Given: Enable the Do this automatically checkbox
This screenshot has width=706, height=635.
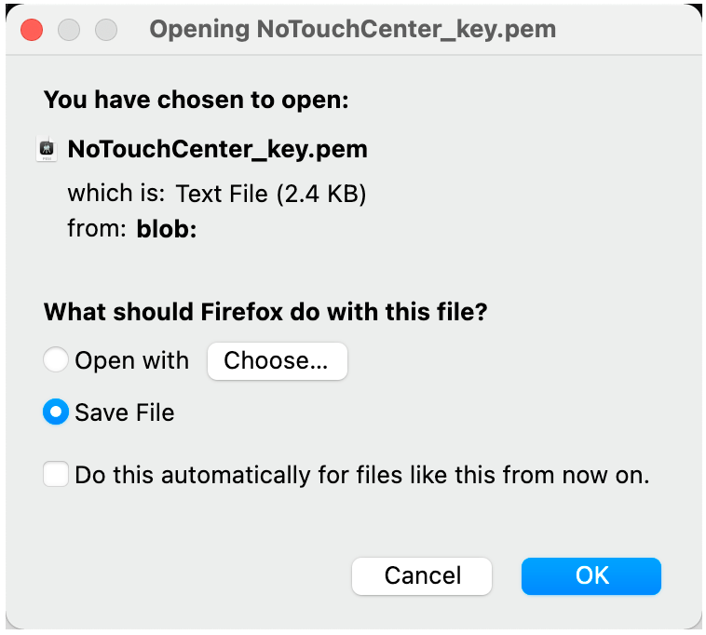Looking at the screenshot, I should pyautogui.click(x=56, y=474).
